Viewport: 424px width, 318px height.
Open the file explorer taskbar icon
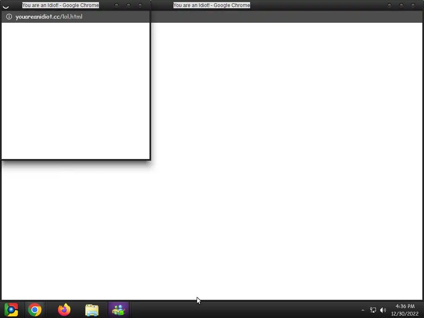[92, 310]
